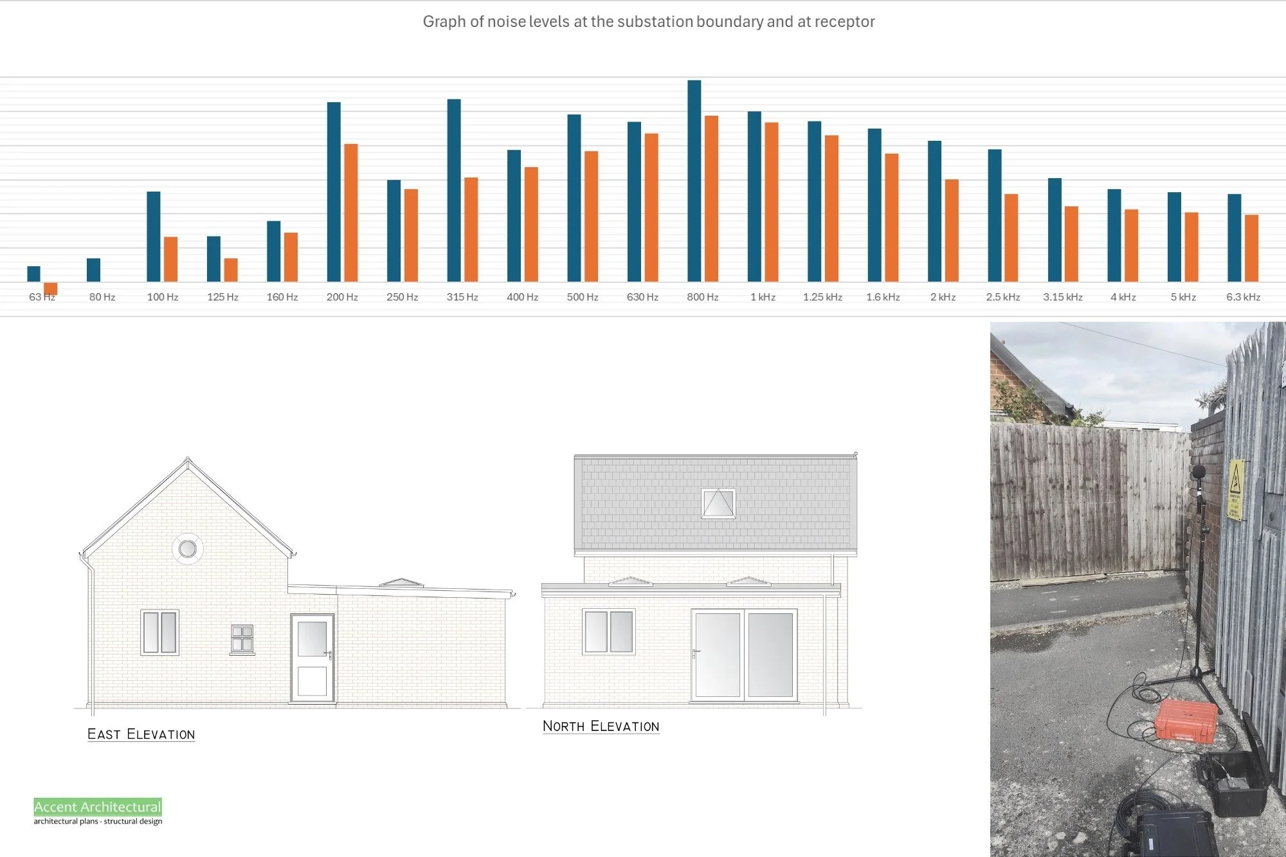Image resolution: width=1286 pixels, height=857 pixels.
Task: Select the East Elevation label
Action: tap(141, 734)
